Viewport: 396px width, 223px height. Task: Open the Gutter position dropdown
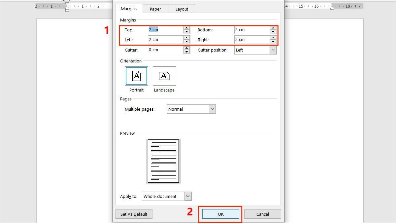[x=273, y=50]
